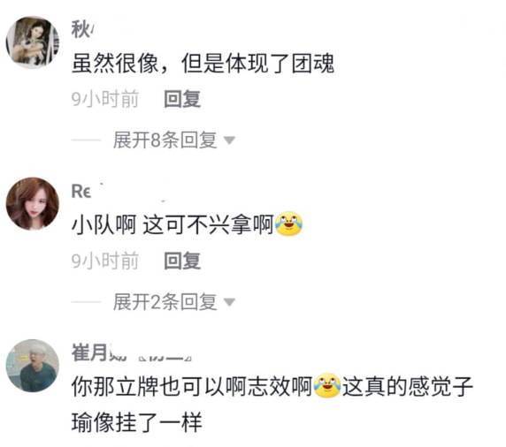Viewport: 506px width, 447px height.
Task: Select the comment 虽然很像，但是体现了团魂
Action: 203,64
